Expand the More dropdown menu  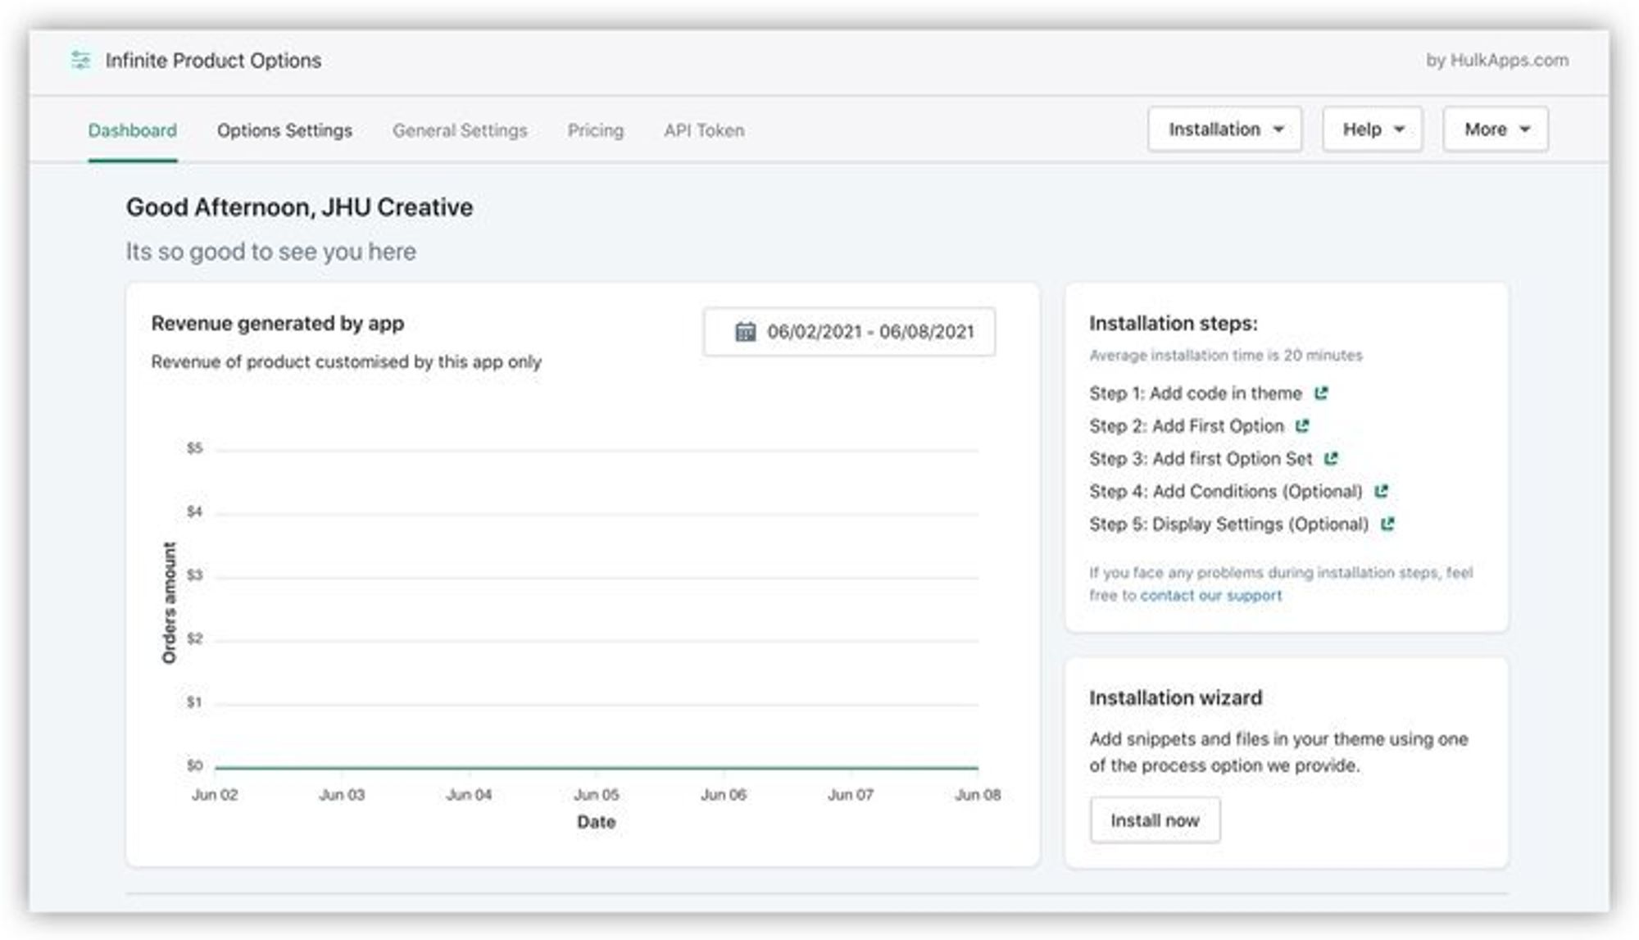click(x=1496, y=129)
